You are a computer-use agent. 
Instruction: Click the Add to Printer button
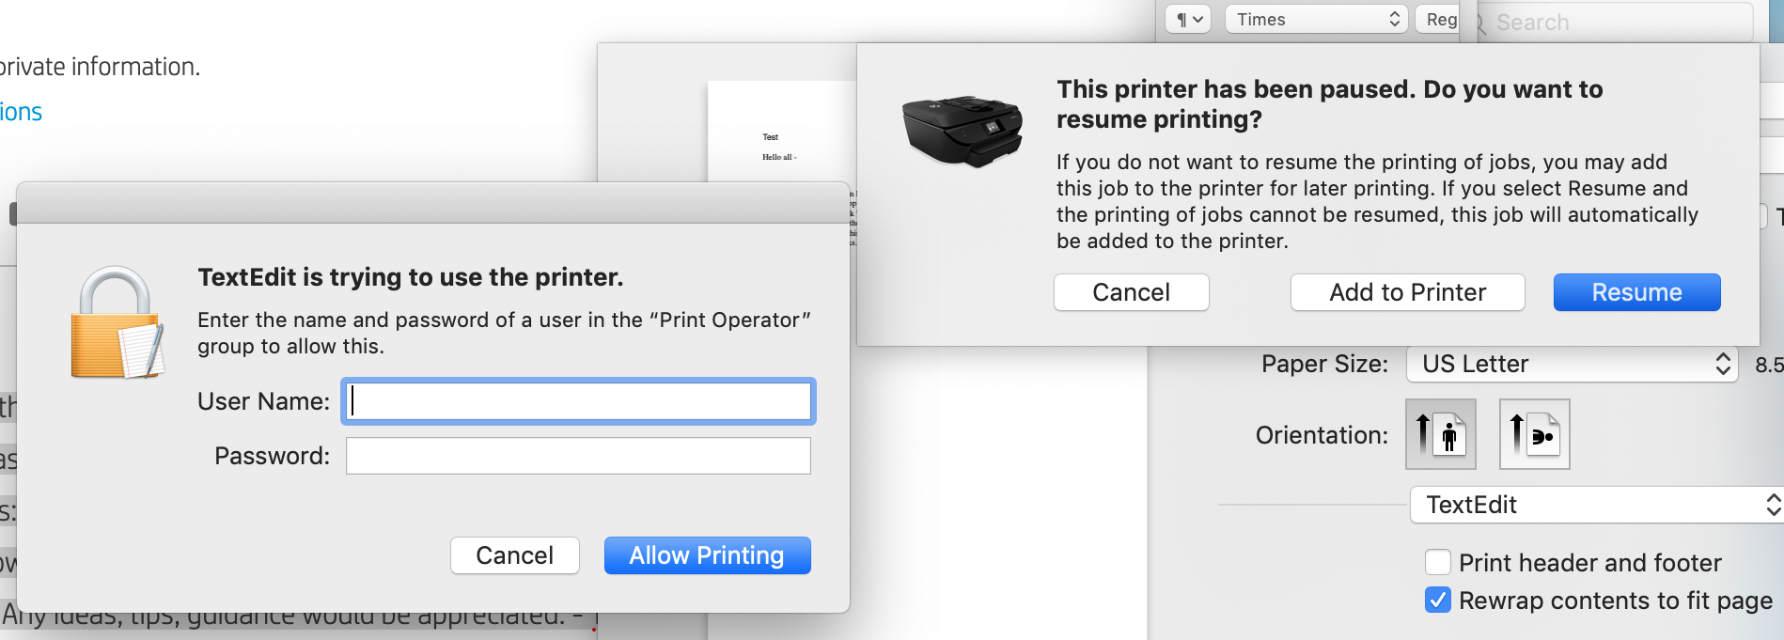click(1407, 292)
